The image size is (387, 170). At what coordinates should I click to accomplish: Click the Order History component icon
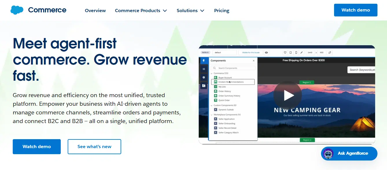click(215, 91)
